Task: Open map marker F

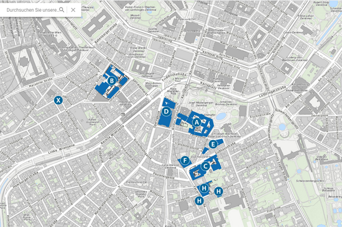Action: (x=185, y=161)
